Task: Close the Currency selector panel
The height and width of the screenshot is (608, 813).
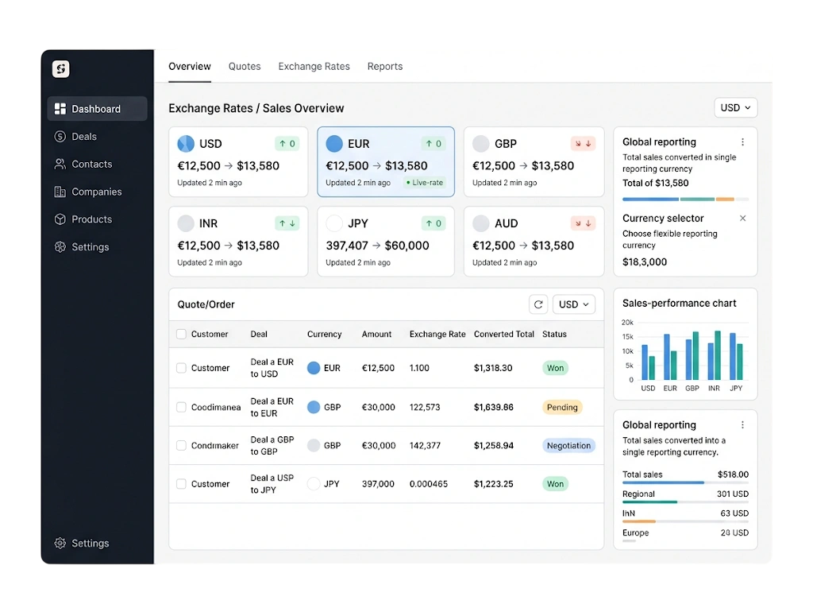Action: tap(742, 218)
